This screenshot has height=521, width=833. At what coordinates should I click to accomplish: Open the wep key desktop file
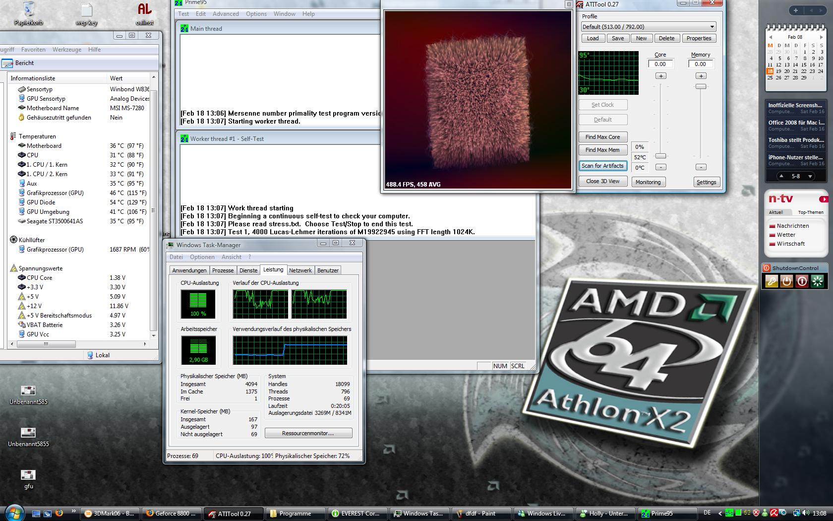point(86,14)
